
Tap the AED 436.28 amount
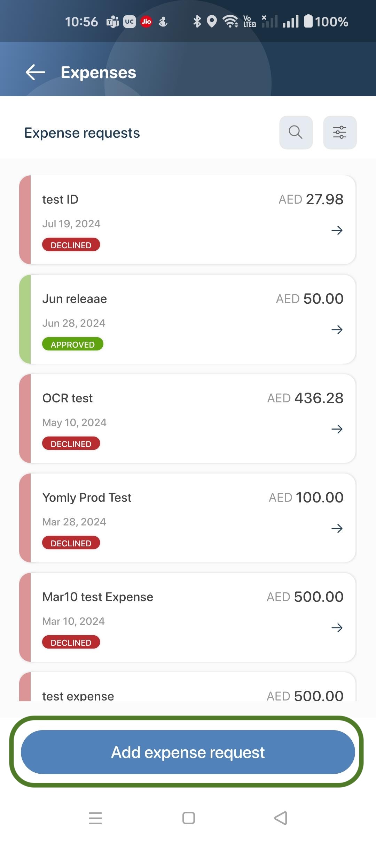click(305, 398)
